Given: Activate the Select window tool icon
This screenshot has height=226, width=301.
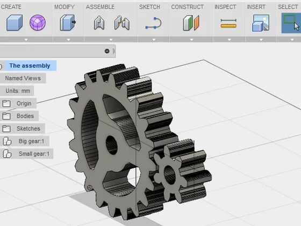Looking at the screenshot, I should click(291, 23).
